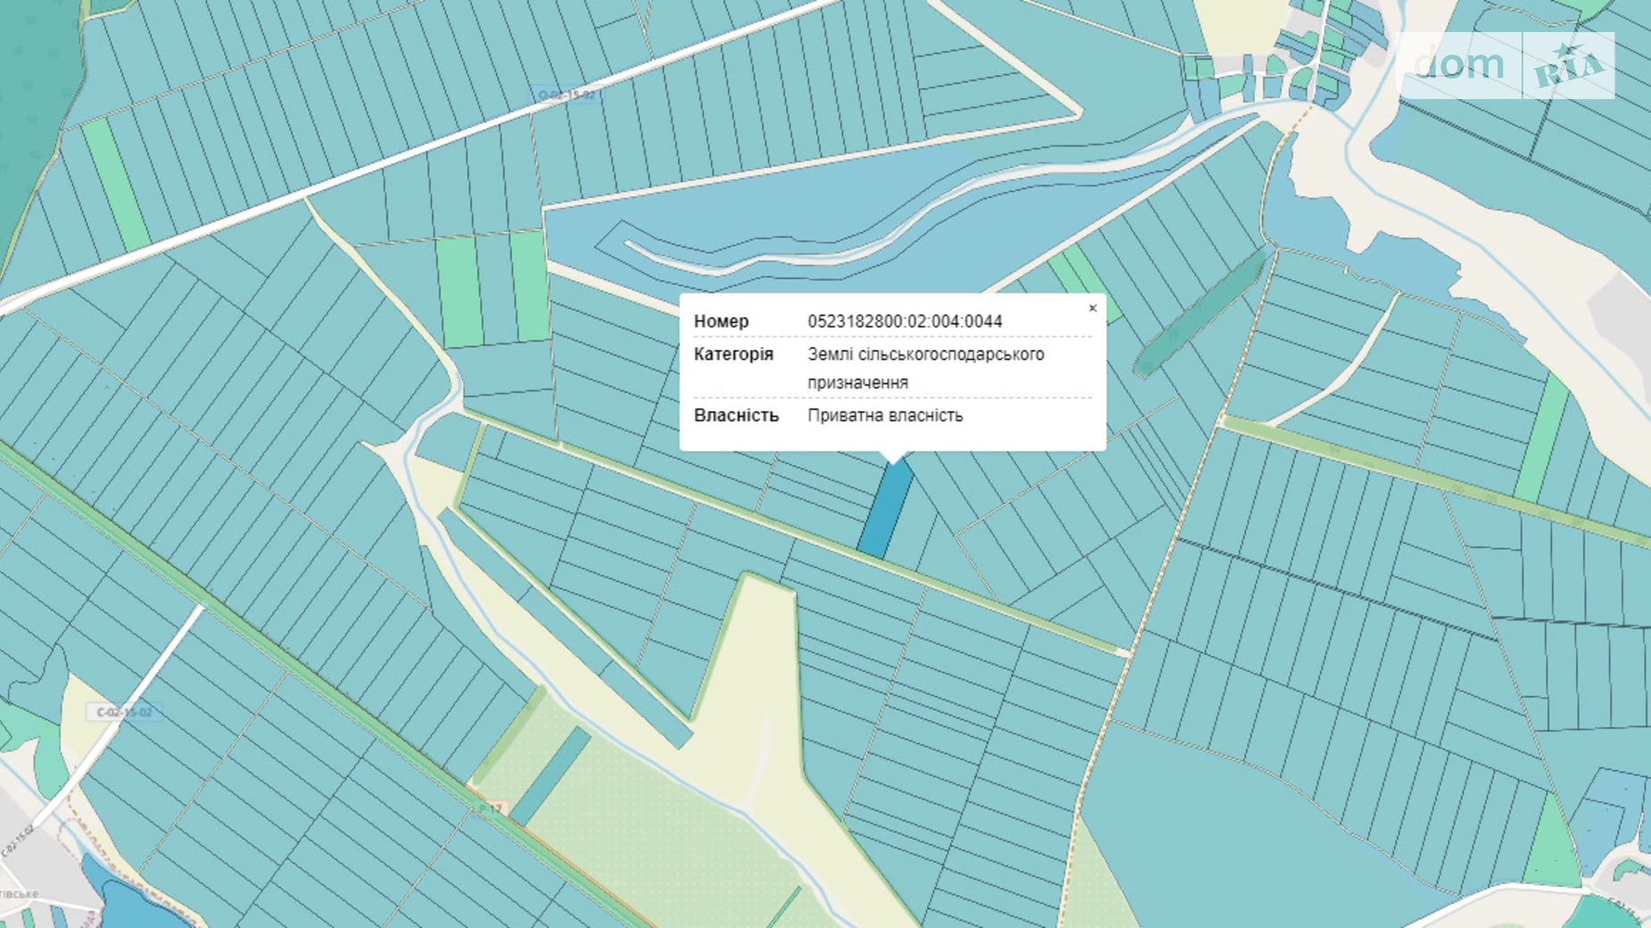Click the 'Номер' label in popup

click(721, 321)
